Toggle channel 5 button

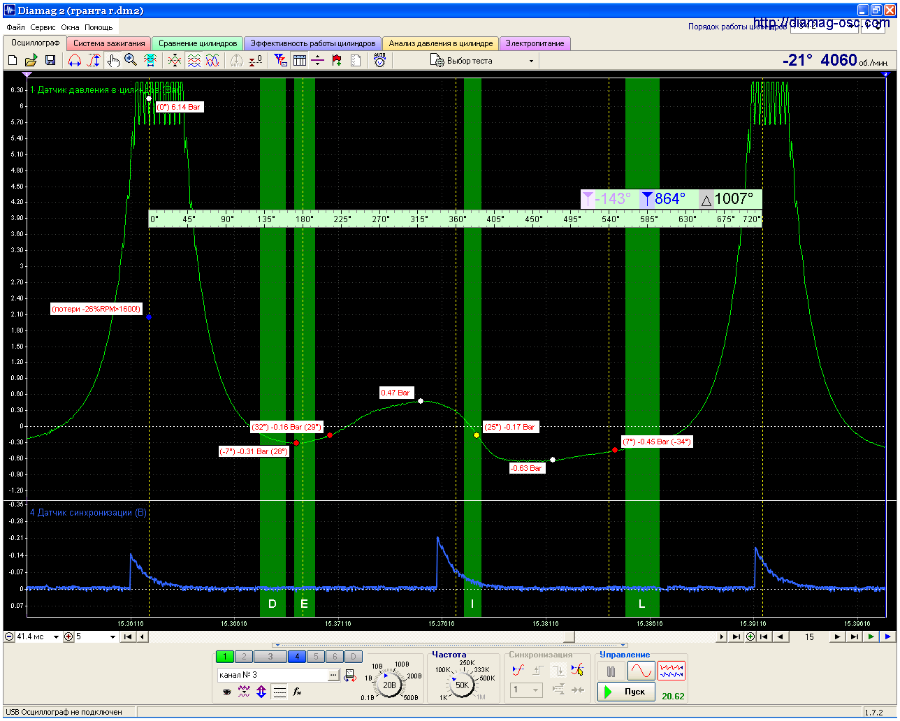pos(316,657)
